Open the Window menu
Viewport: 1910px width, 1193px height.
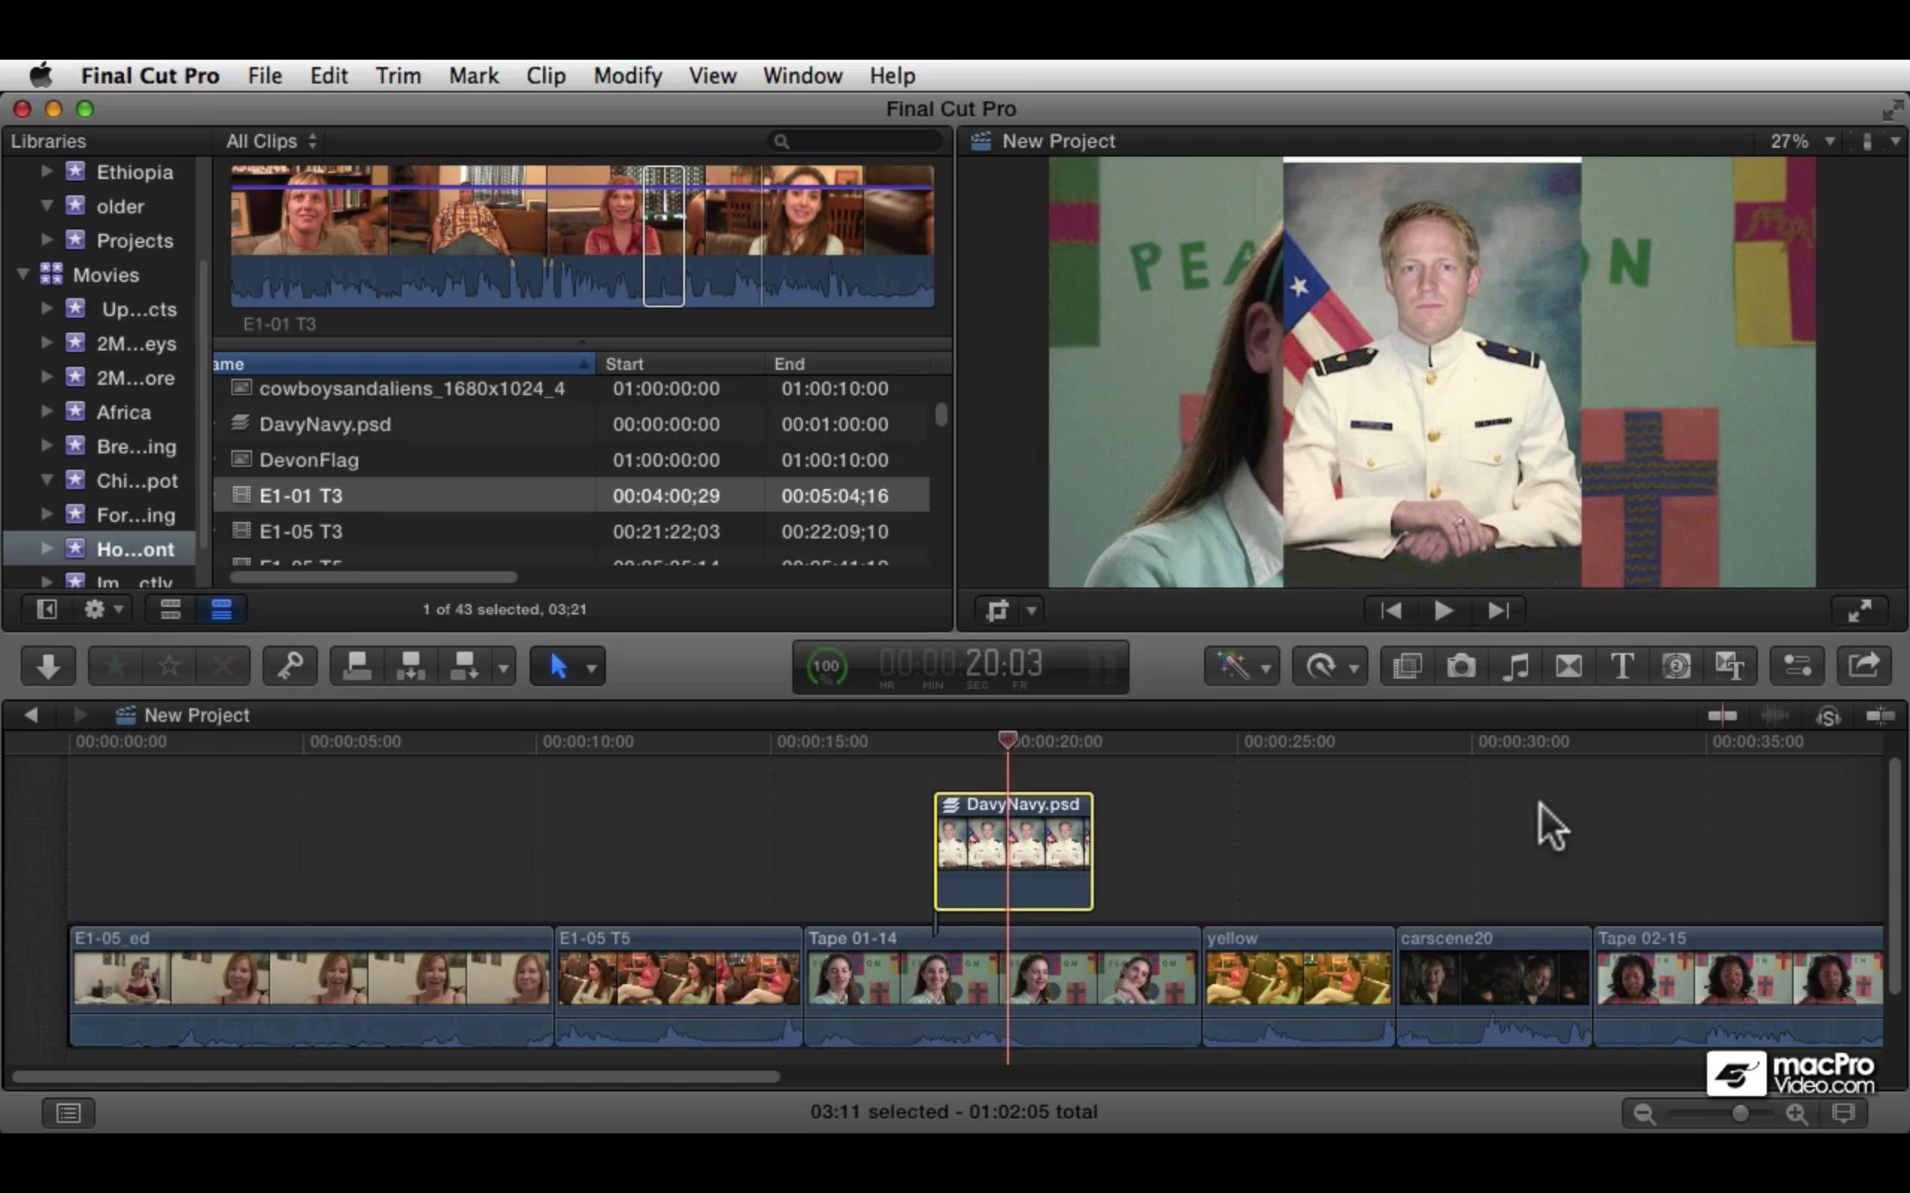[803, 76]
